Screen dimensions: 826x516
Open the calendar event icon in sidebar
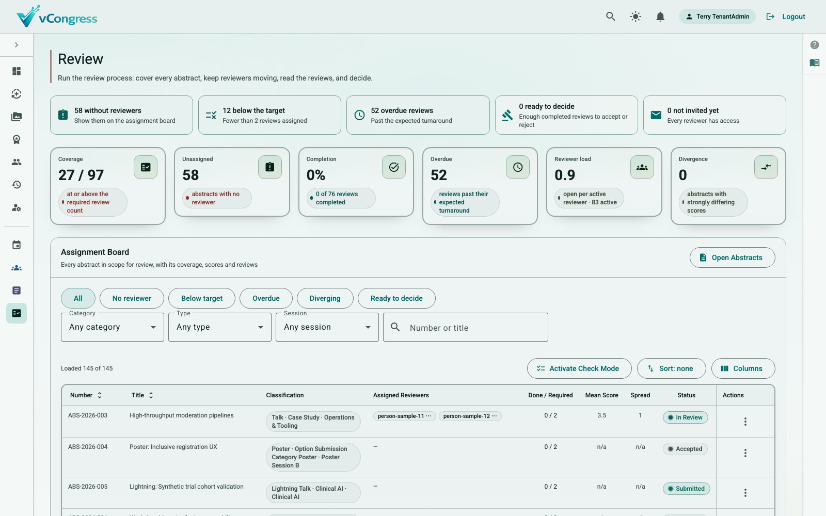pyautogui.click(x=17, y=245)
